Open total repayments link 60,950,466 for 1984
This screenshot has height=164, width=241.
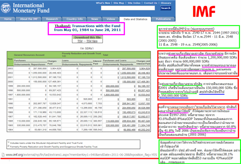pos(130,130)
